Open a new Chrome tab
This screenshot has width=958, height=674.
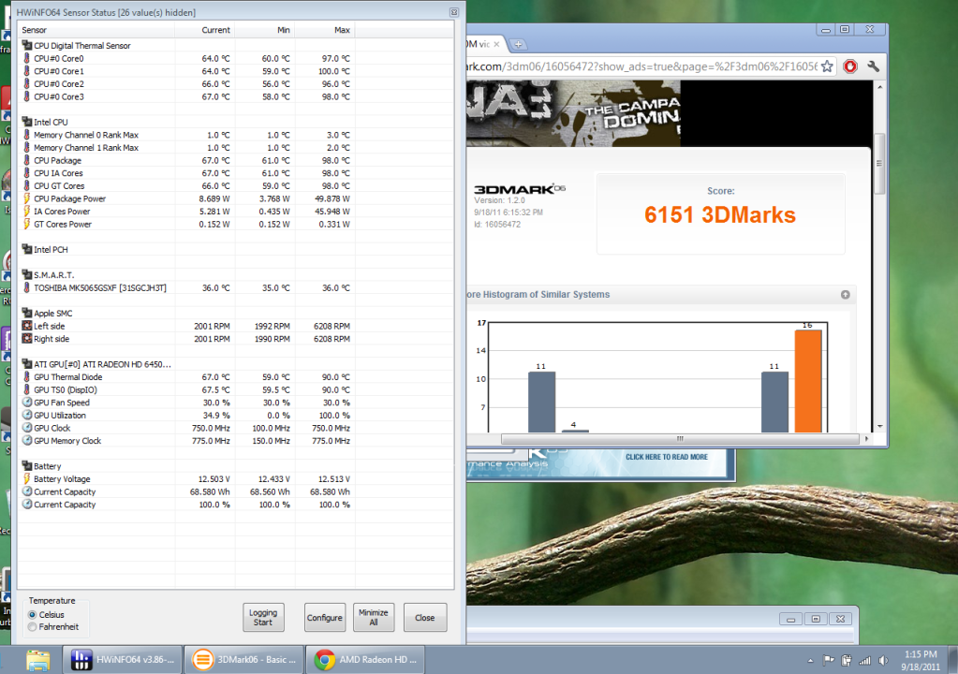click(519, 44)
